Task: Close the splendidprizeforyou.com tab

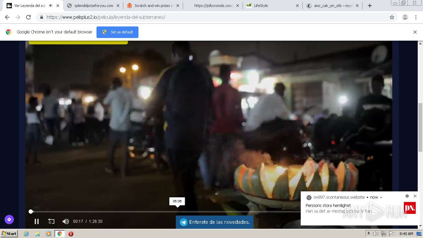Action: [x=118, y=6]
